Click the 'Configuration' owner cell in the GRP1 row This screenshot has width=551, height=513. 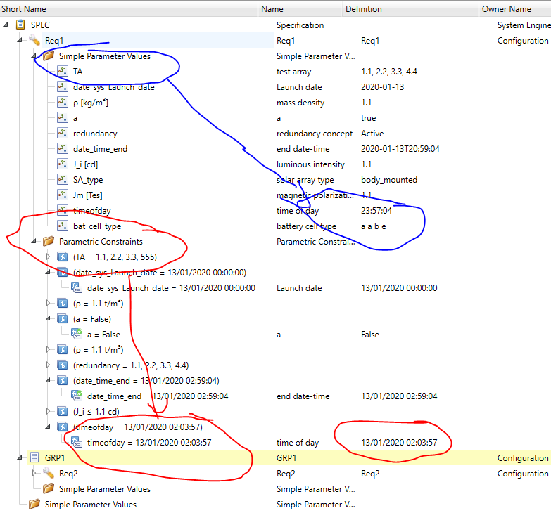(523, 458)
